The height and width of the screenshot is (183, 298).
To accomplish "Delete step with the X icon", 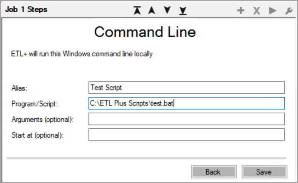I will (x=257, y=11).
